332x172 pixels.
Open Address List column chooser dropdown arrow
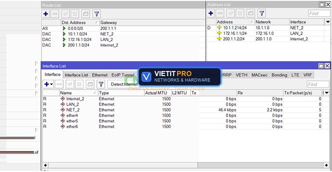328,22
